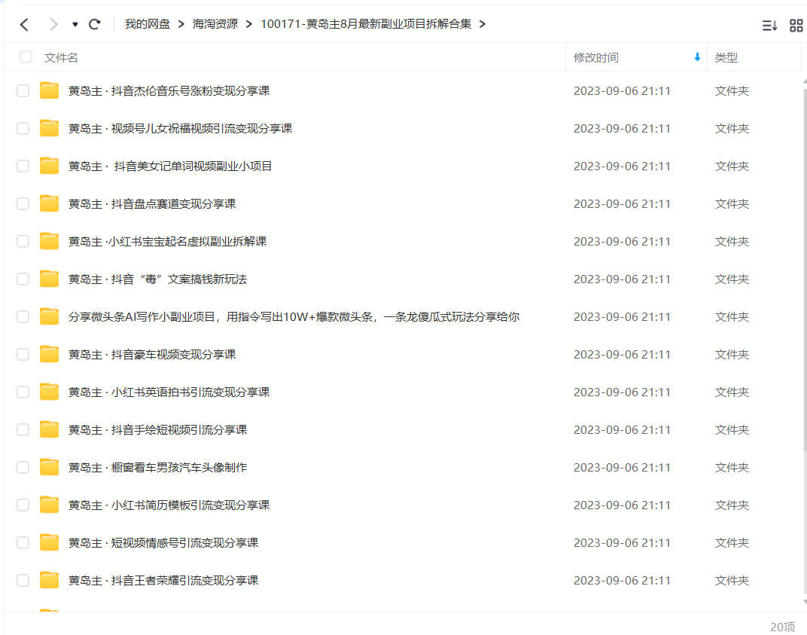Click folder icon of 抖音王者荣耀引流变现分享课

pyautogui.click(x=50, y=580)
